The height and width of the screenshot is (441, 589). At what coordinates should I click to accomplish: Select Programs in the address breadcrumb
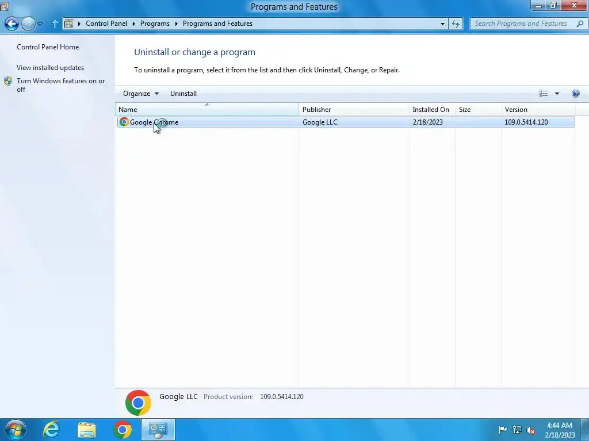[155, 23]
